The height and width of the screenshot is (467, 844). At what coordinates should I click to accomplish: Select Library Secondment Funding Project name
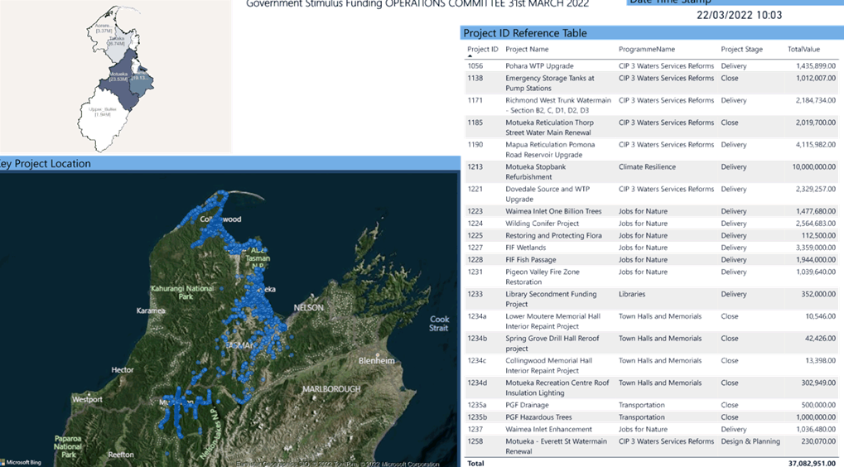click(x=551, y=299)
